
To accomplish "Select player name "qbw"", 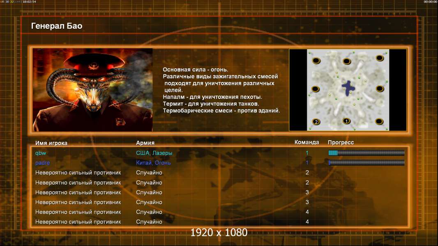I will point(41,153).
